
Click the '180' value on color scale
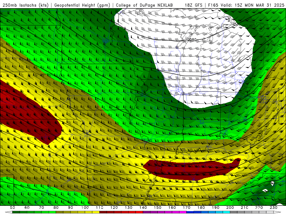click(201, 208)
